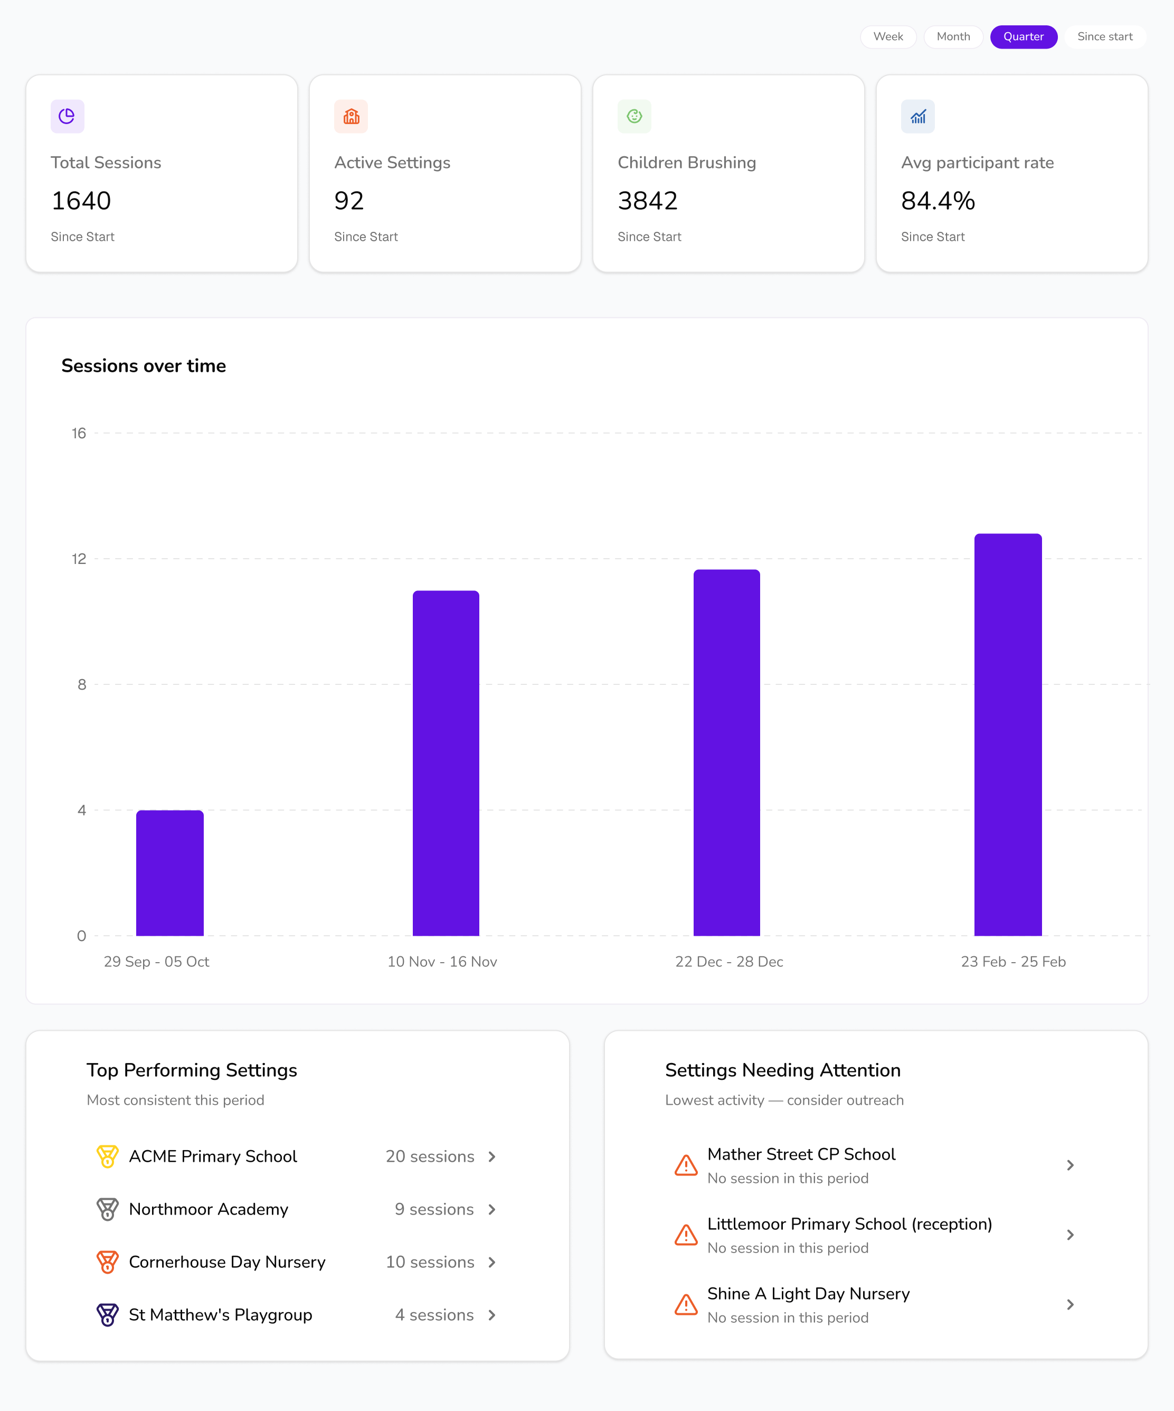This screenshot has width=1174, height=1411.
Task: Click the Avg participant rate chart icon
Action: click(x=917, y=116)
